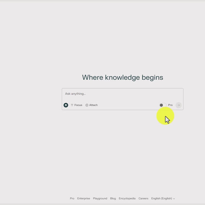This screenshot has width=205, height=205.
Task: Click the Where knowledge begins heading
Action: [x=123, y=78]
